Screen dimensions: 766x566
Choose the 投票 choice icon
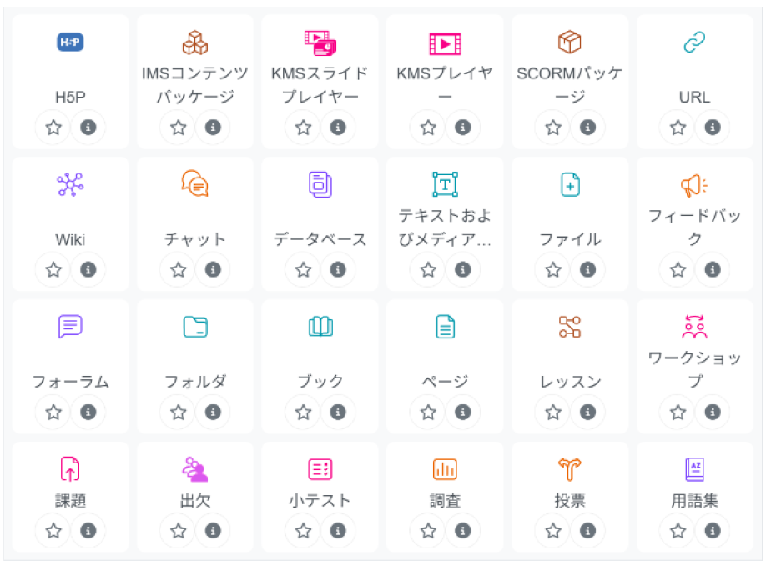570,469
